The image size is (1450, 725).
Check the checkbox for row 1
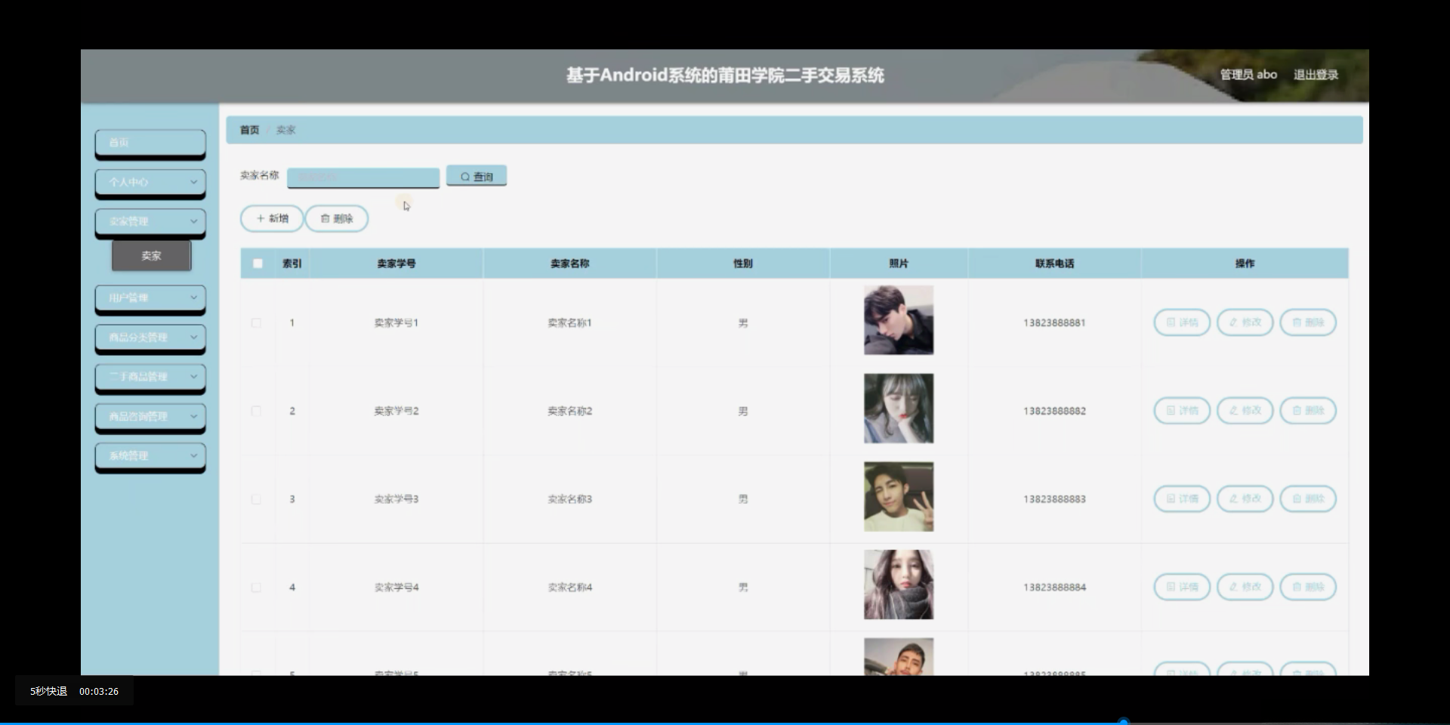tap(257, 322)
